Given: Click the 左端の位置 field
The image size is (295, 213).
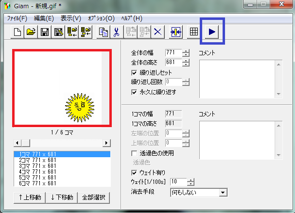Looking at the screenshot, I should pyautogui.click(x=174, y=133).
